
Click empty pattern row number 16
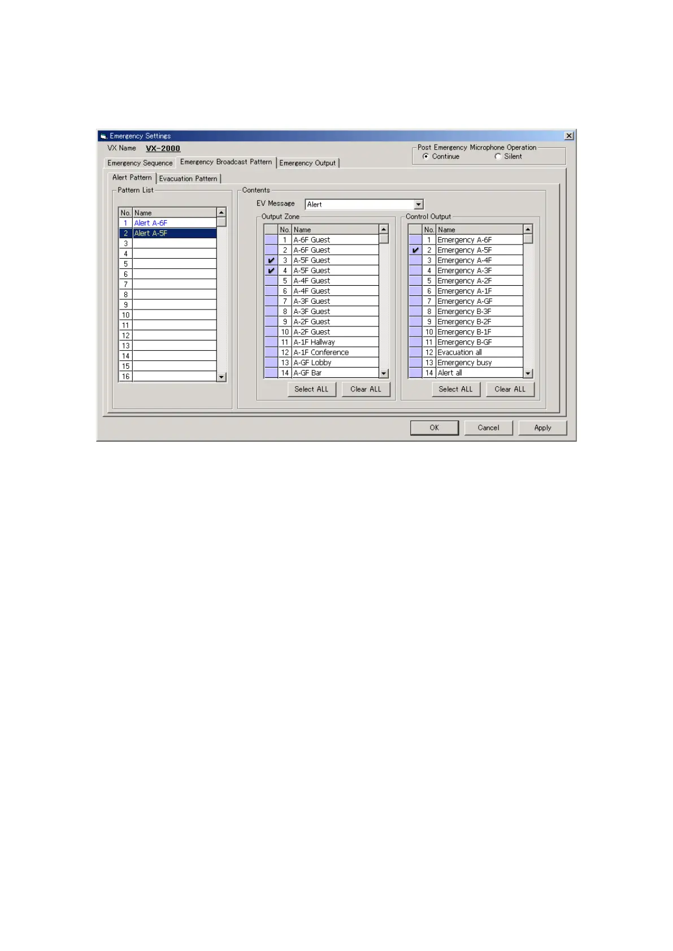[x=167, y=376]
